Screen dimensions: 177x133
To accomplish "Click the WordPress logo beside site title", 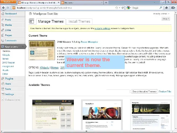I will (x=30, y=14).
